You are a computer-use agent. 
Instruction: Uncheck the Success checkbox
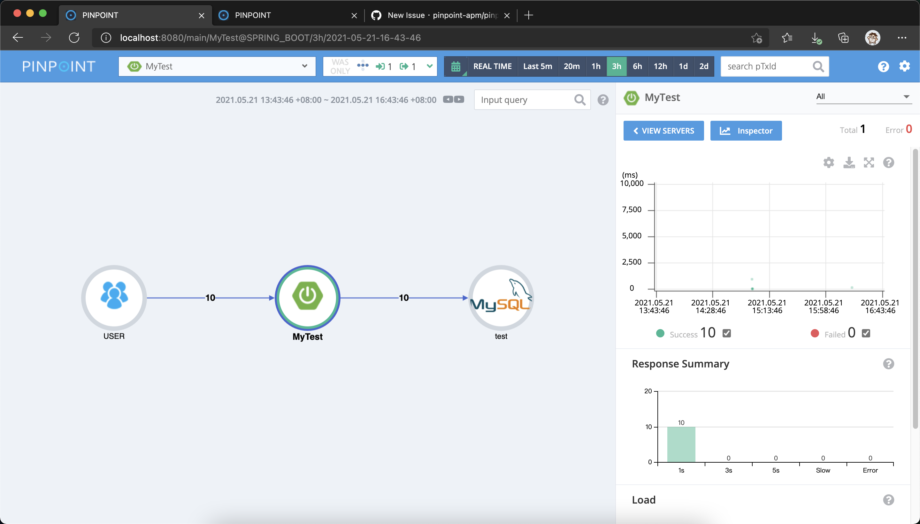[x=726, y=333]
